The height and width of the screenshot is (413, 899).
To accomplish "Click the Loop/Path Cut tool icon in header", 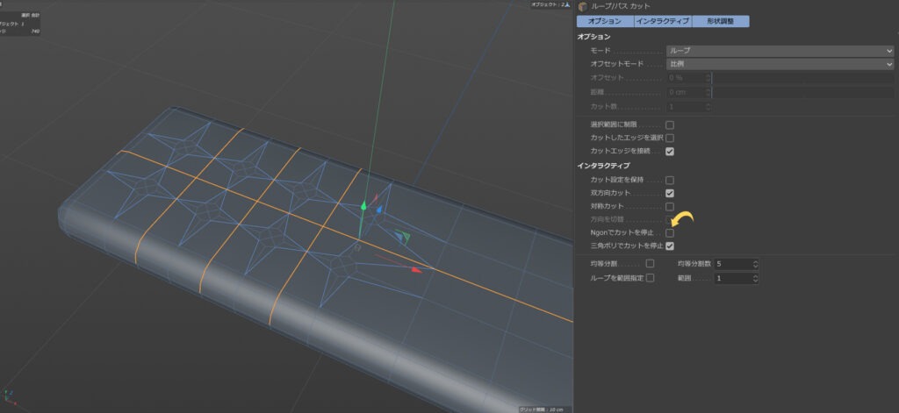I will pyautogui.click(x=583, y=6).
